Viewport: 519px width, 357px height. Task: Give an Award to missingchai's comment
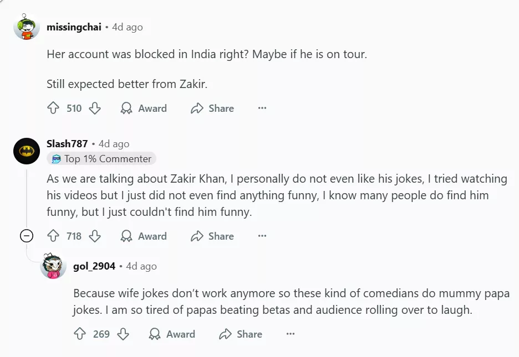click(x=144, y=108)
